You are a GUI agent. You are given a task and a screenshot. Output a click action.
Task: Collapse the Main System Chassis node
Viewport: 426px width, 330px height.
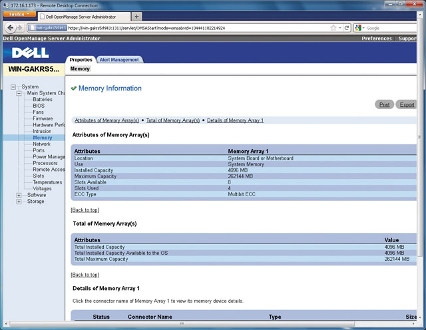click(19, 93)
